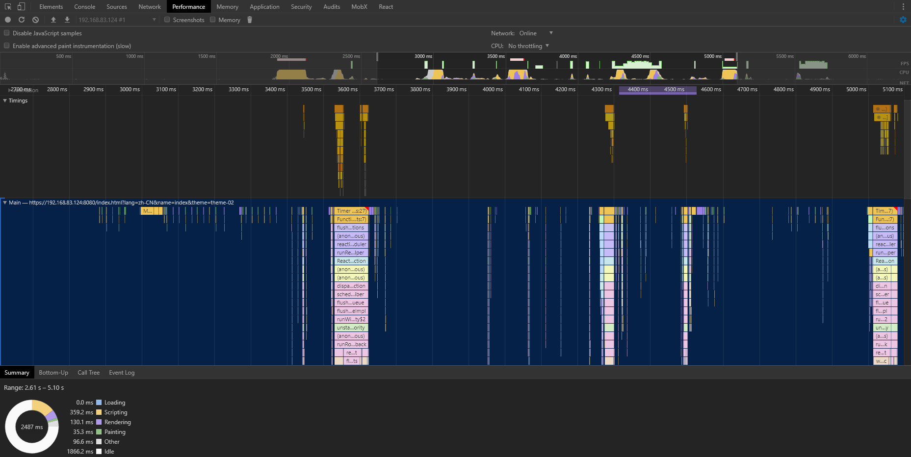Check Disable JavaScript samples
The image size is (911, 457).
coord(7,33)
